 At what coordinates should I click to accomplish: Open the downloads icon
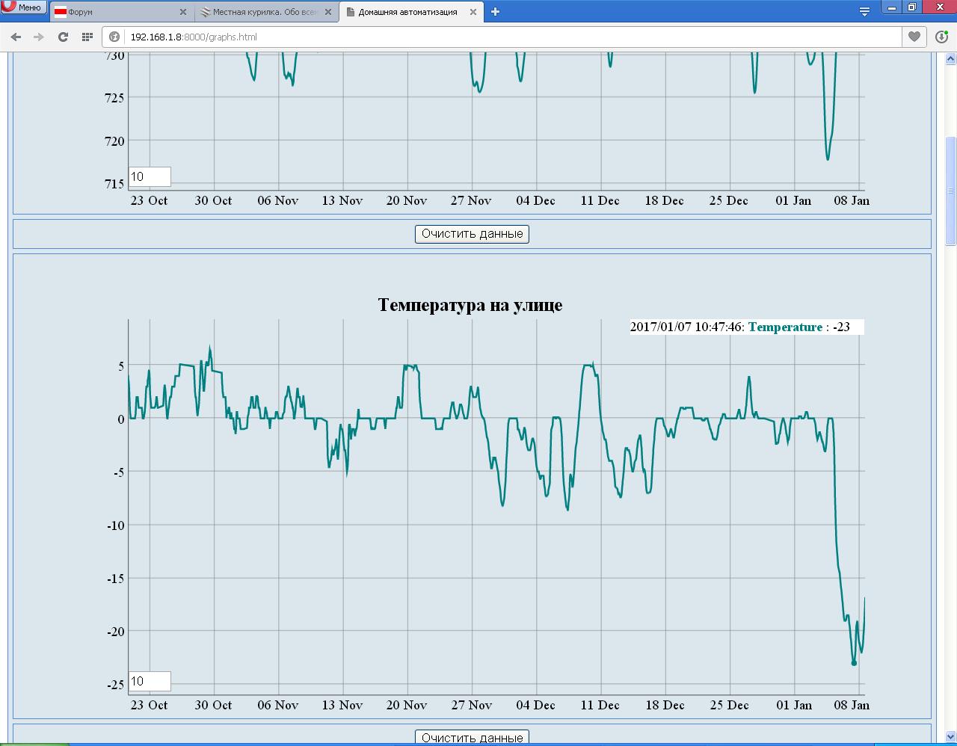pos(941,37)
